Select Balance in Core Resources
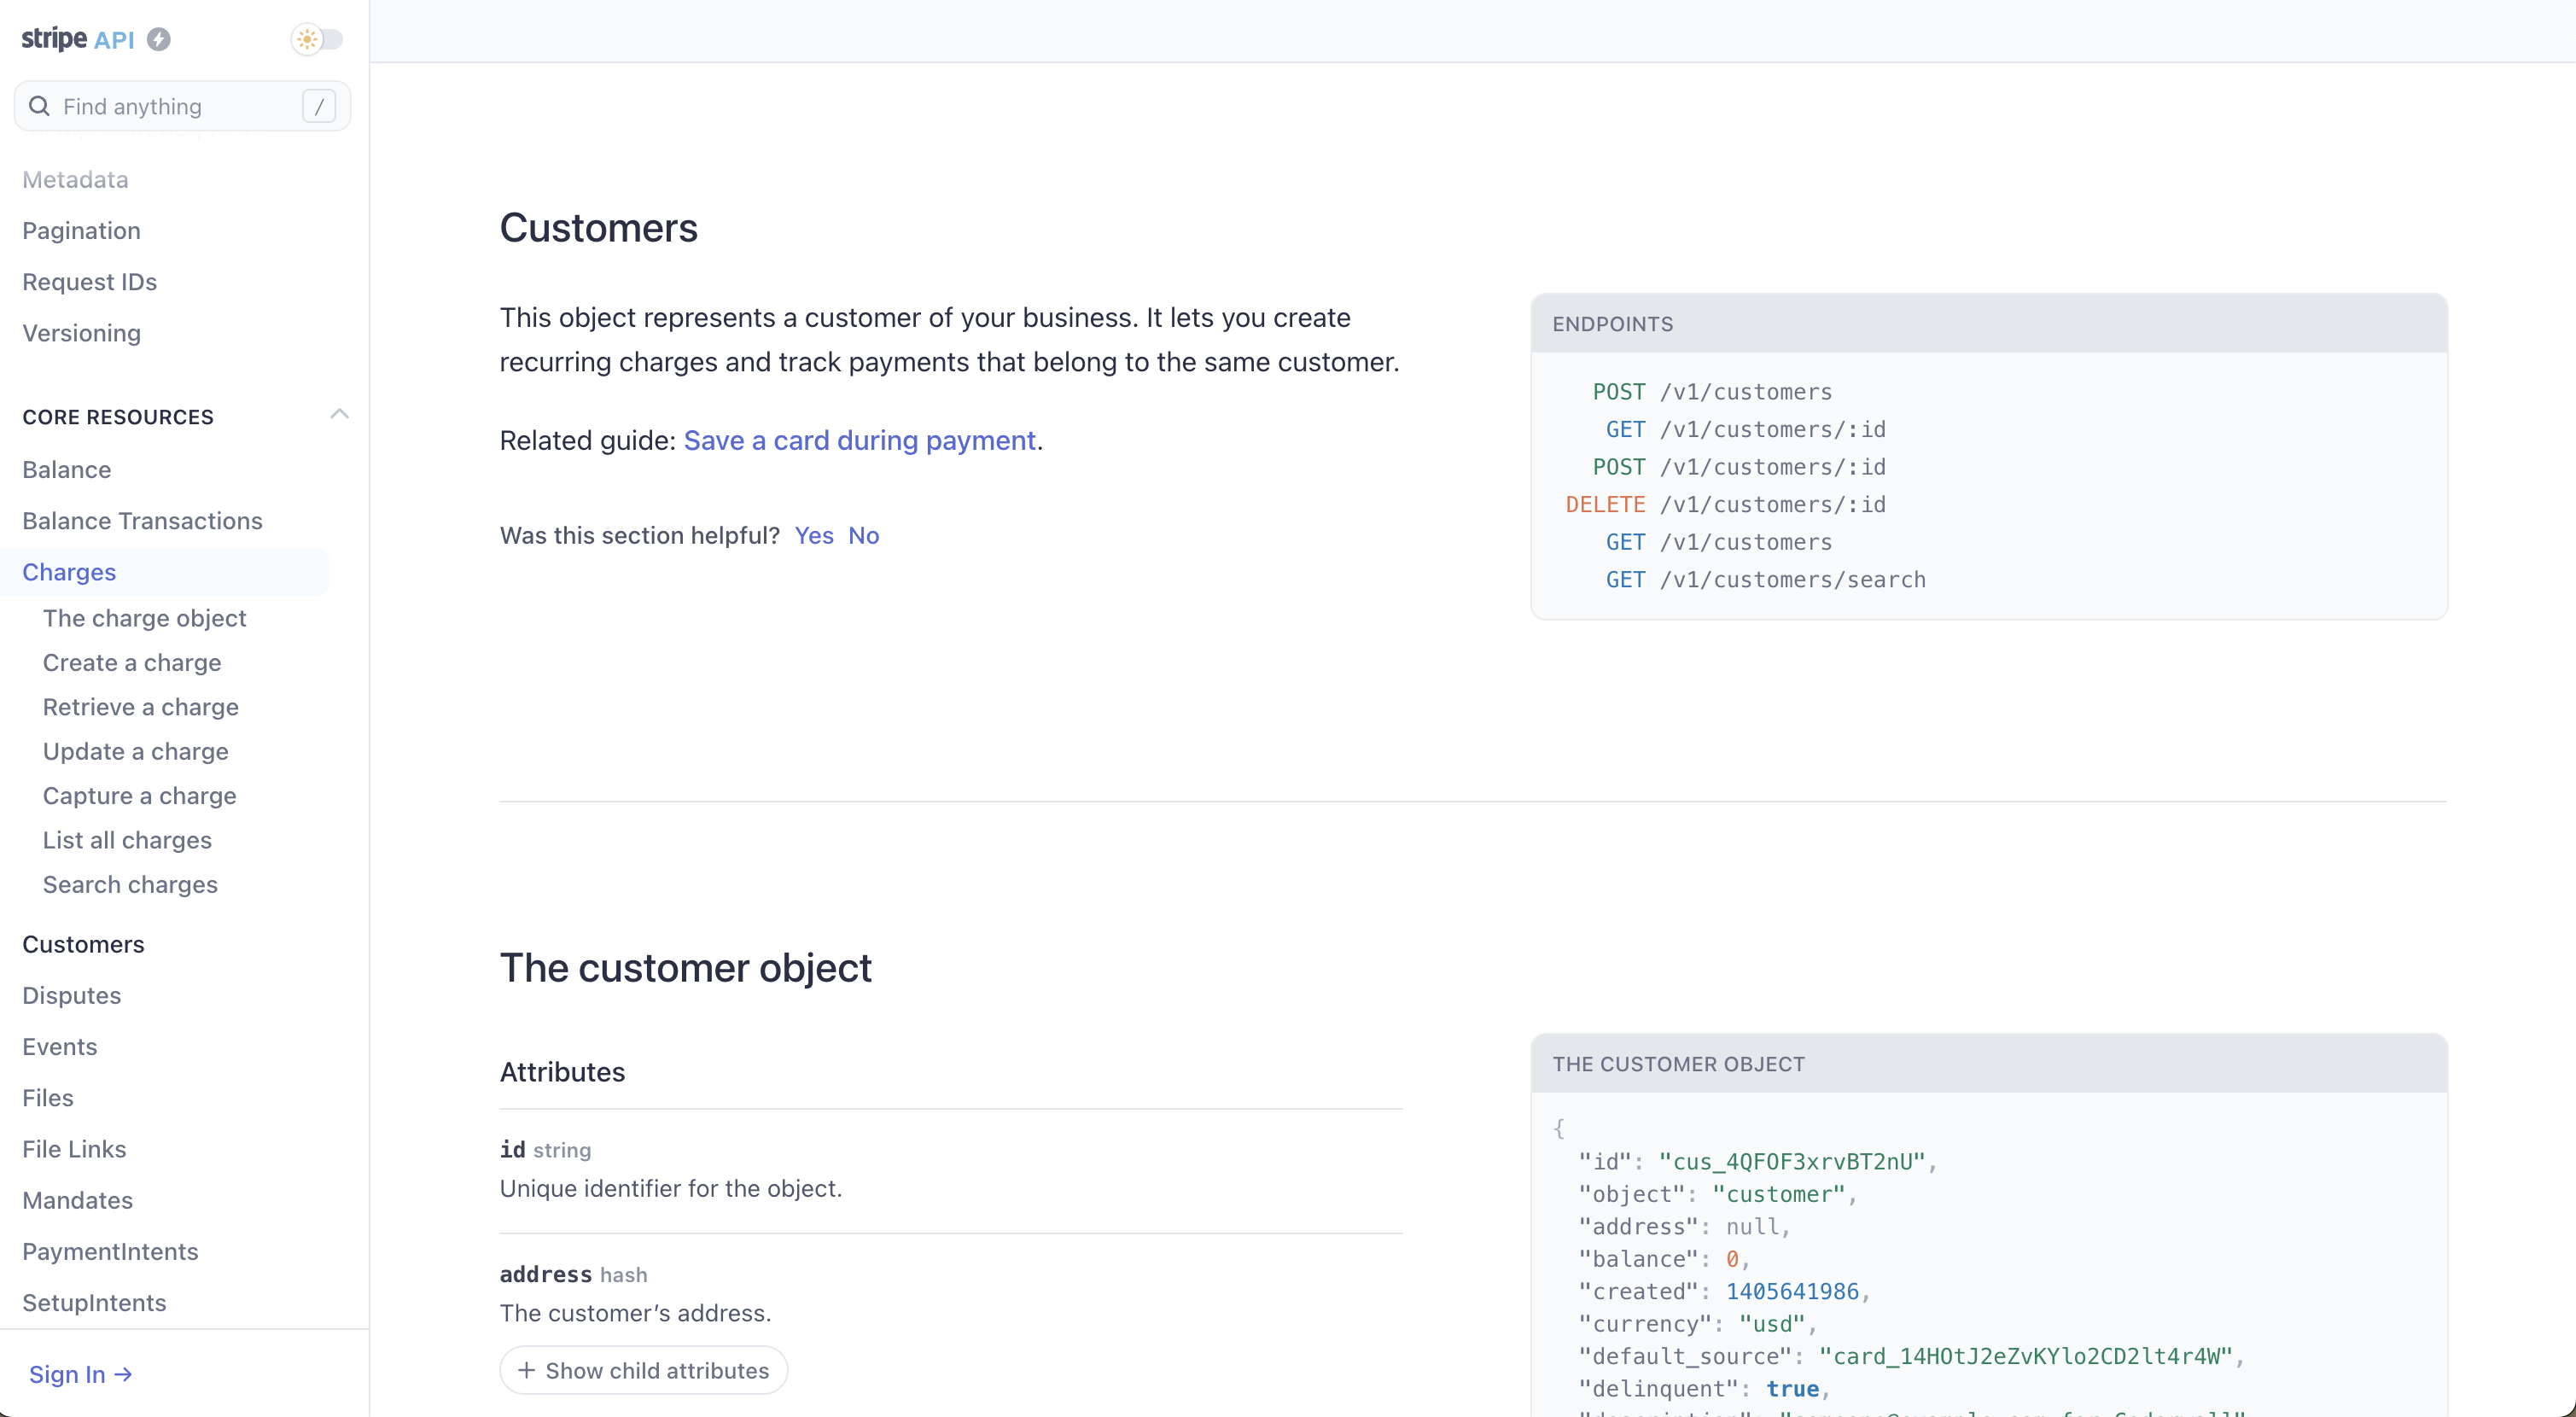The height and width of the screenshot is (1417, 2576). [67, 470]
